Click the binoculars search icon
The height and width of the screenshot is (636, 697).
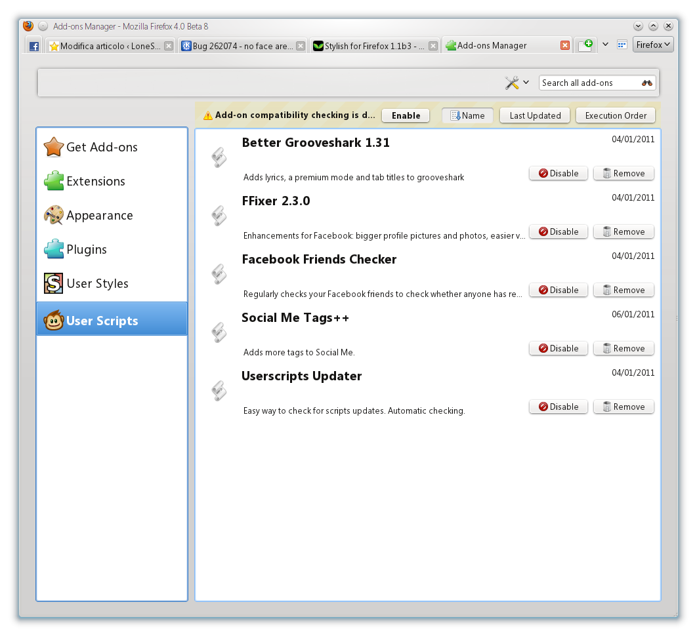pyautogui.click(x=646, y=83)
